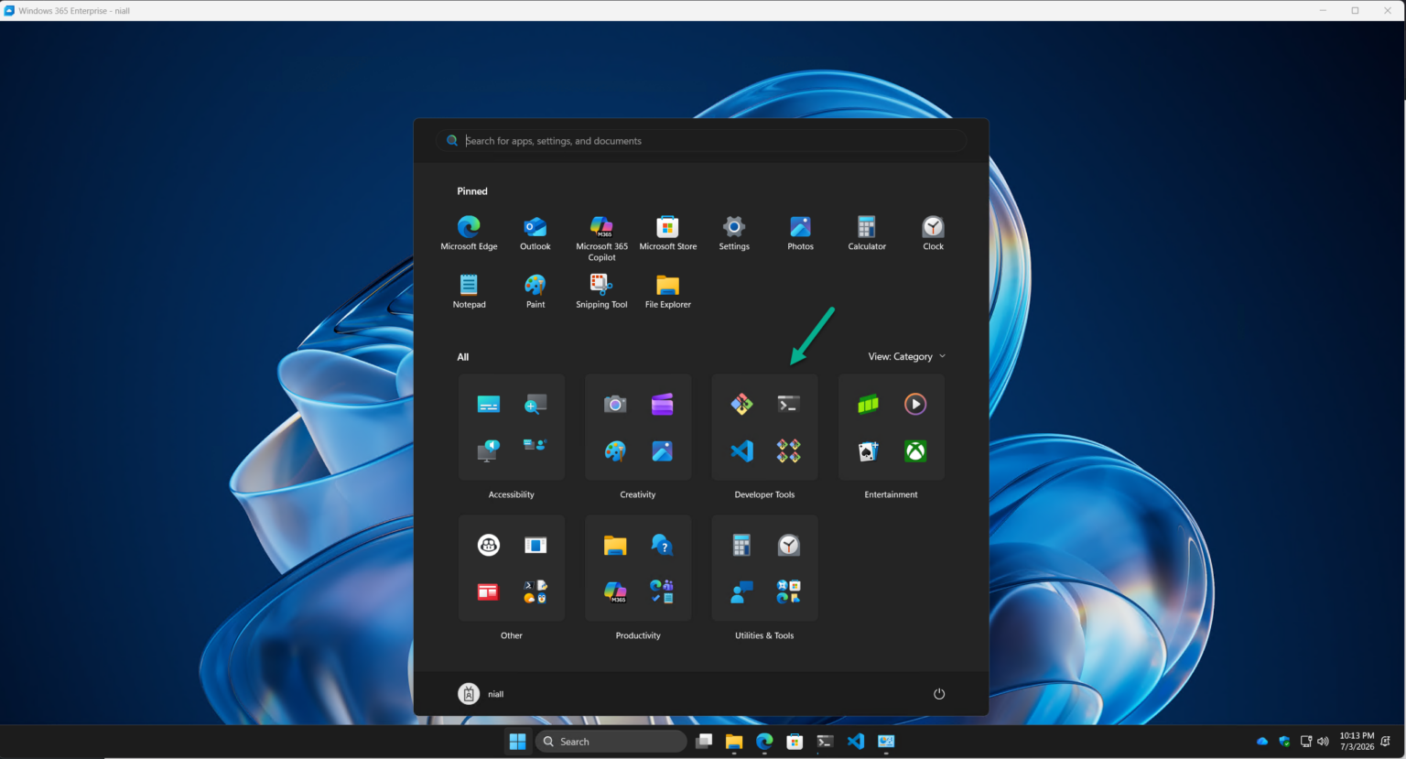Viewport: 1406px width, 759px height.
Task: Click the taskbar Search box
Action: (x=611, y=742)
